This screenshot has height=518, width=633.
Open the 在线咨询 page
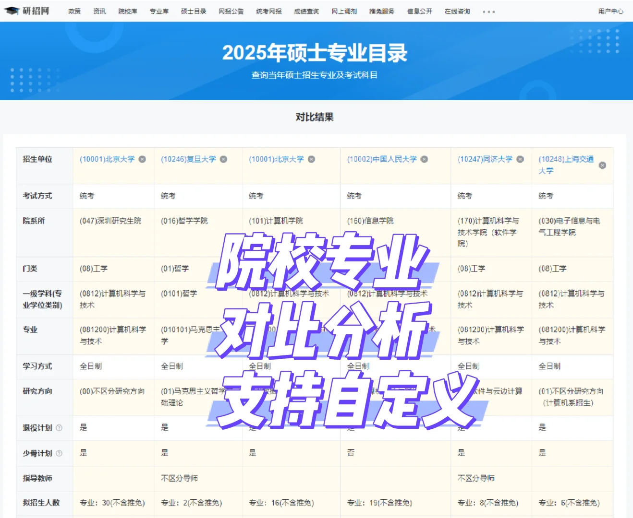click(x=456, y=11)
